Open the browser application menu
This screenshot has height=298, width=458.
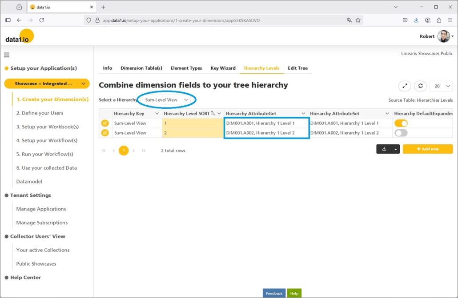click(x=450, y=20)
